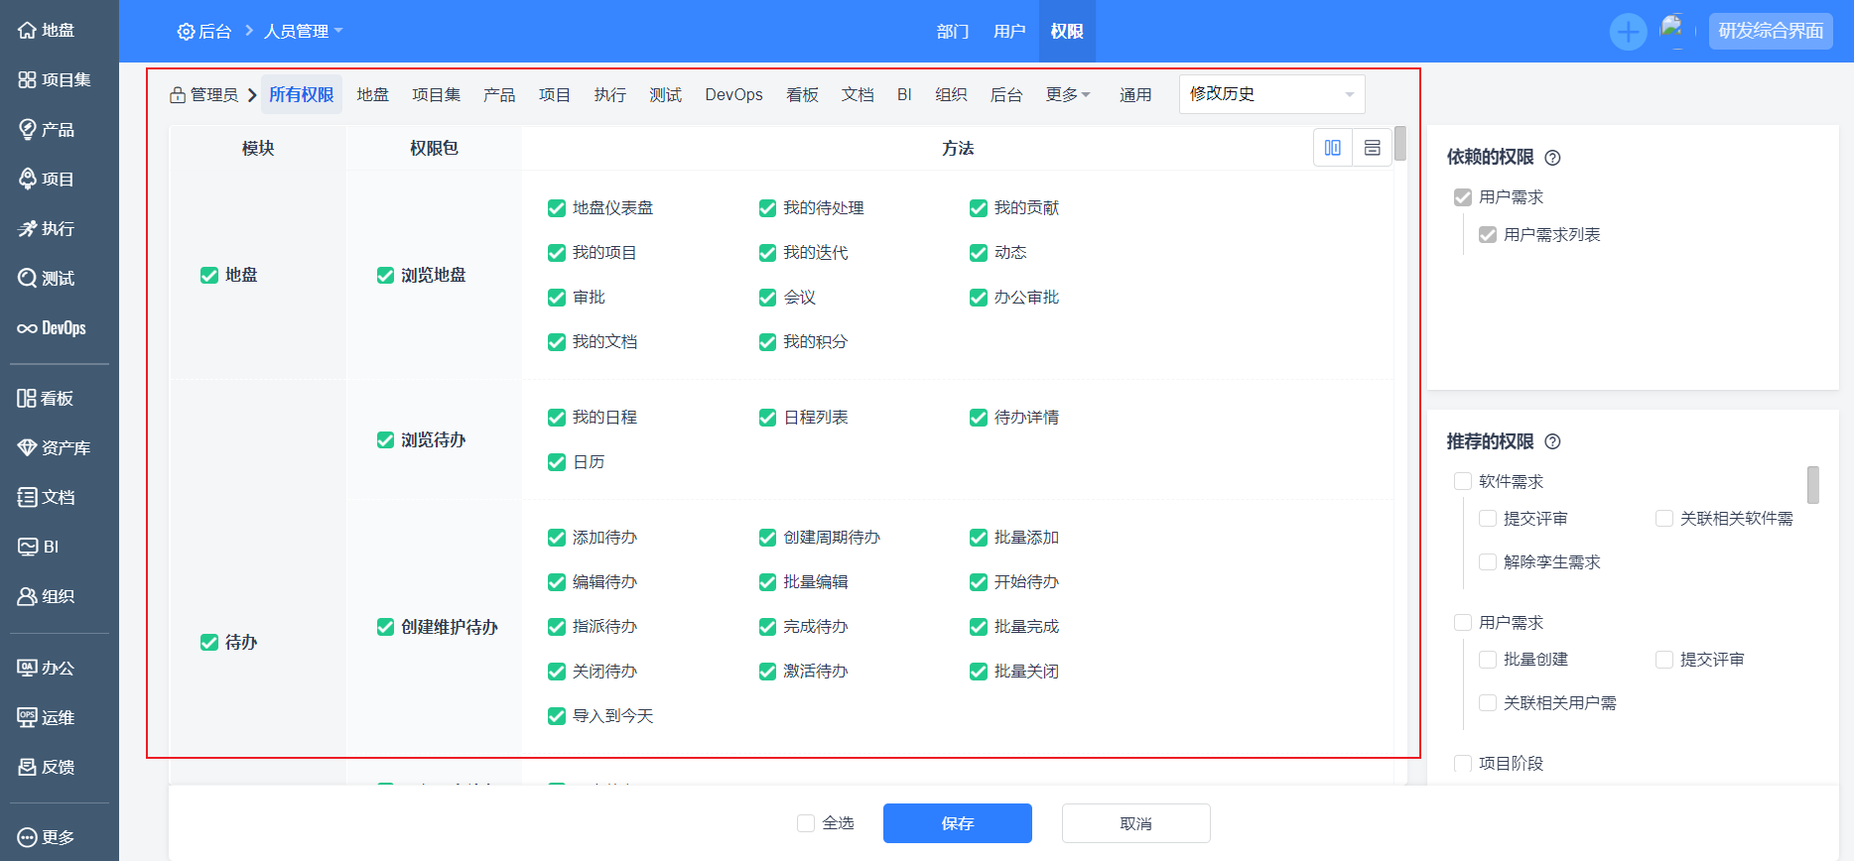Open the 资产库 asset library icon
Screen dimensions: 1854x861
28,448
